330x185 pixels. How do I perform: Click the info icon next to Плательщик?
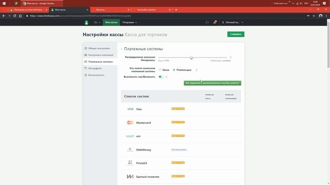196,70
